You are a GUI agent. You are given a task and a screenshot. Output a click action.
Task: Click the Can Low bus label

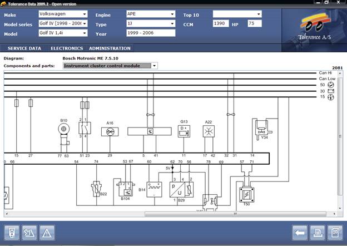tap(327, 79)
